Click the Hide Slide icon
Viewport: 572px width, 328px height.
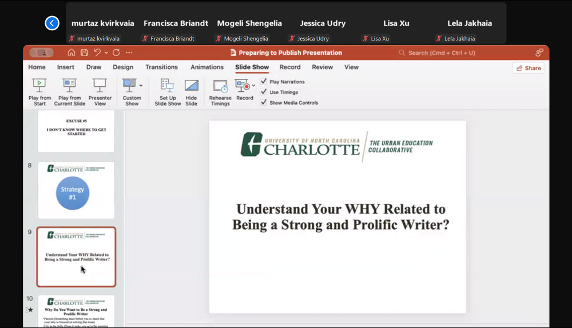(191, 86)
